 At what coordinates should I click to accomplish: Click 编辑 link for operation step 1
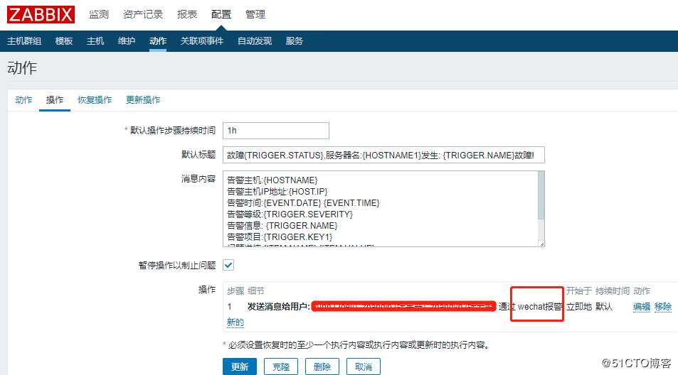point(642,307)
